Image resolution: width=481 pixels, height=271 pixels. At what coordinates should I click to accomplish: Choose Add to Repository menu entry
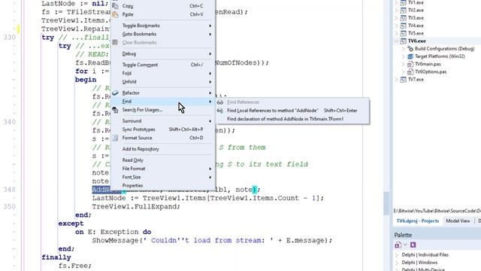[162, 149]
